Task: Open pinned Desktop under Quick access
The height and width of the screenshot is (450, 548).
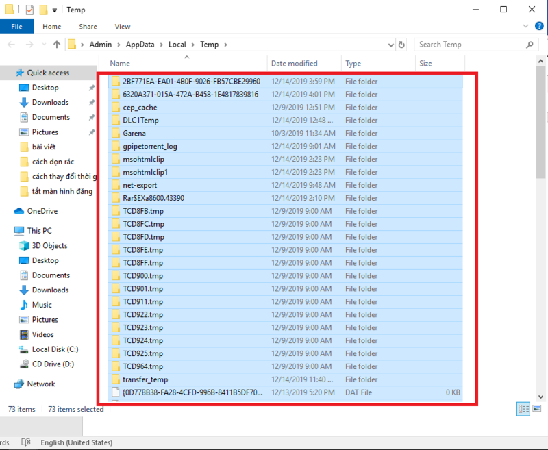Action: (x=45, y=88)
